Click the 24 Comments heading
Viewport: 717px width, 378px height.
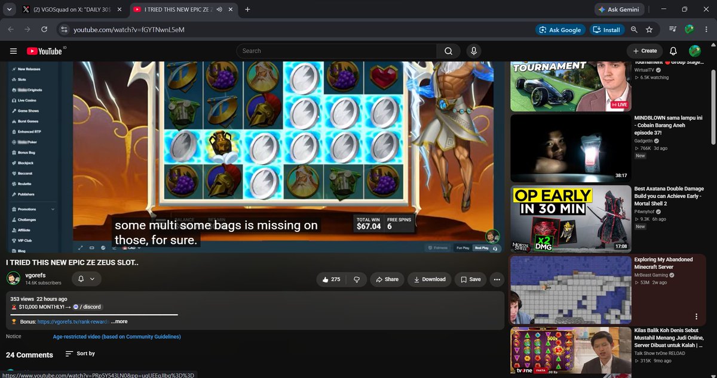click(x=29, y=354)
